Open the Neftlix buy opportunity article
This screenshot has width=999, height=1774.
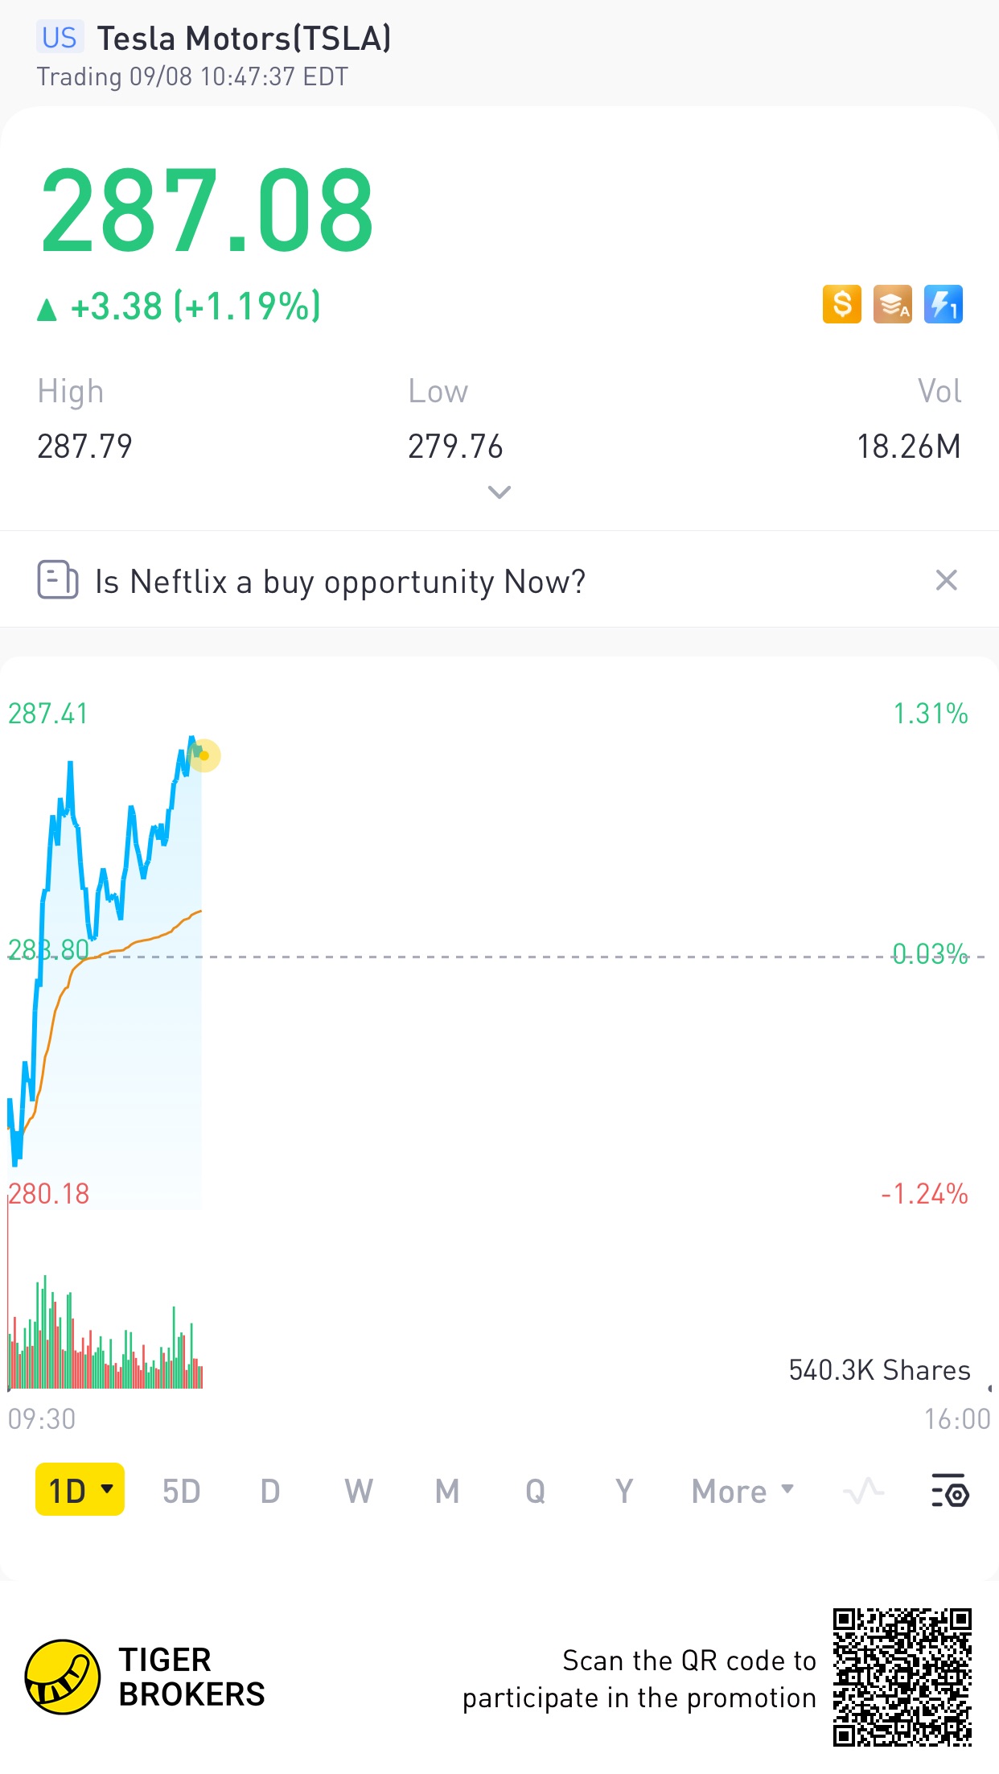click(x=340, y=582)
